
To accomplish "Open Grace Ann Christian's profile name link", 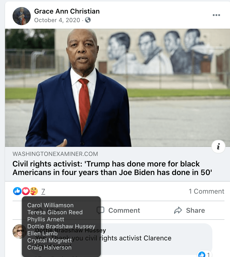I will pos(67,11).
